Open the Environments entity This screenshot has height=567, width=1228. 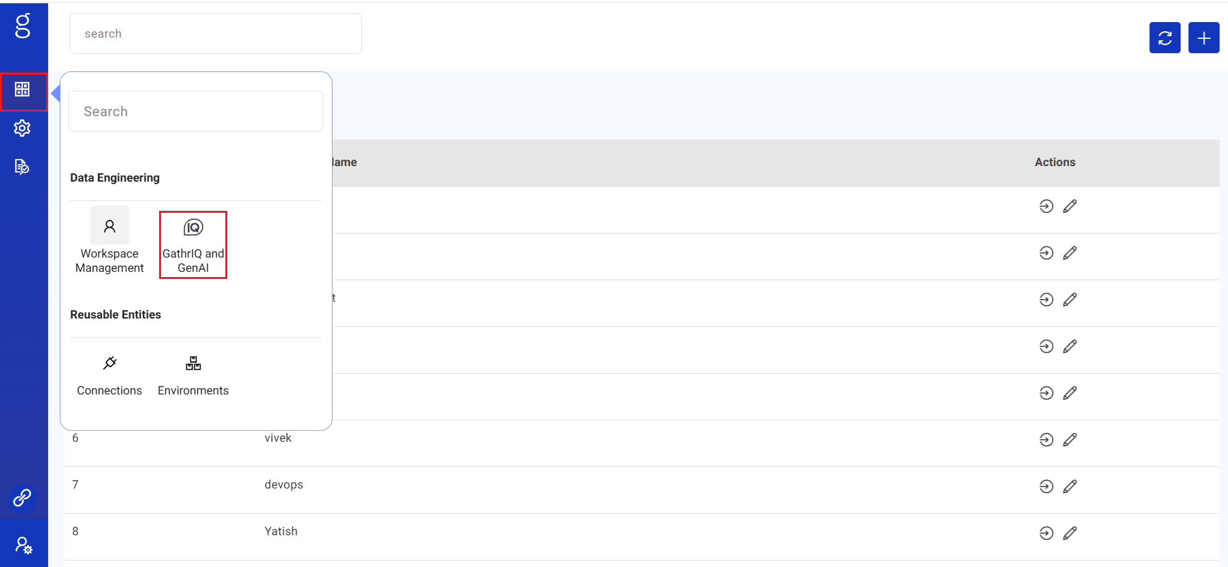[x=193, y=375]
